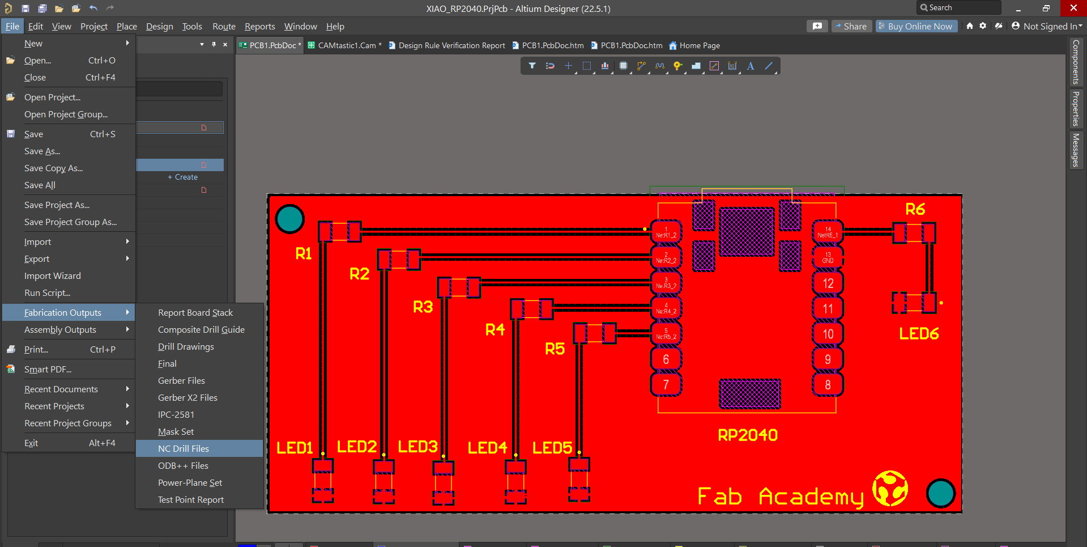Click the Redo arrow icon
Screen dimensions: 1087x547
click(x=110, y=9)
